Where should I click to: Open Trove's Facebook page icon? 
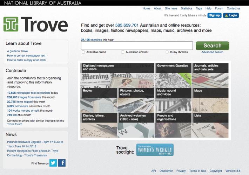[x=62, y=163]
